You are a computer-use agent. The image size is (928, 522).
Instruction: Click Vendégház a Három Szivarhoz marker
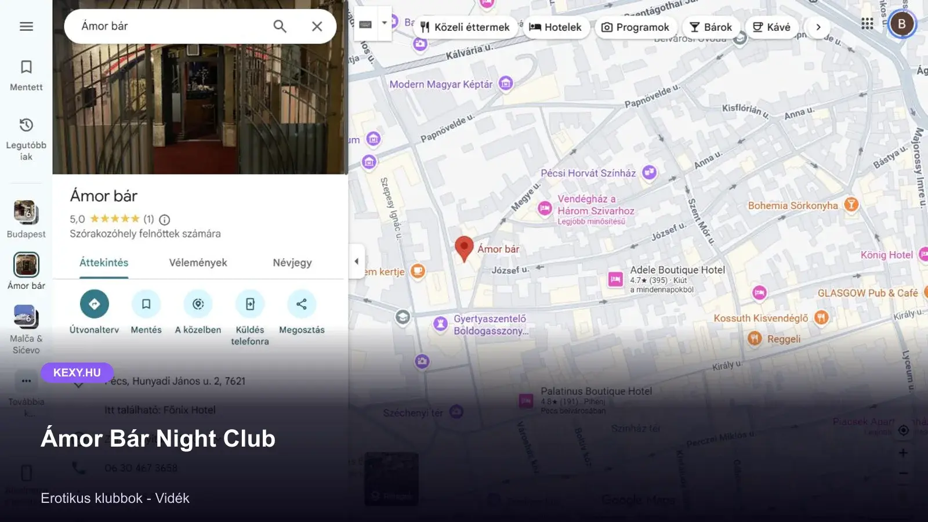point(545,209)
